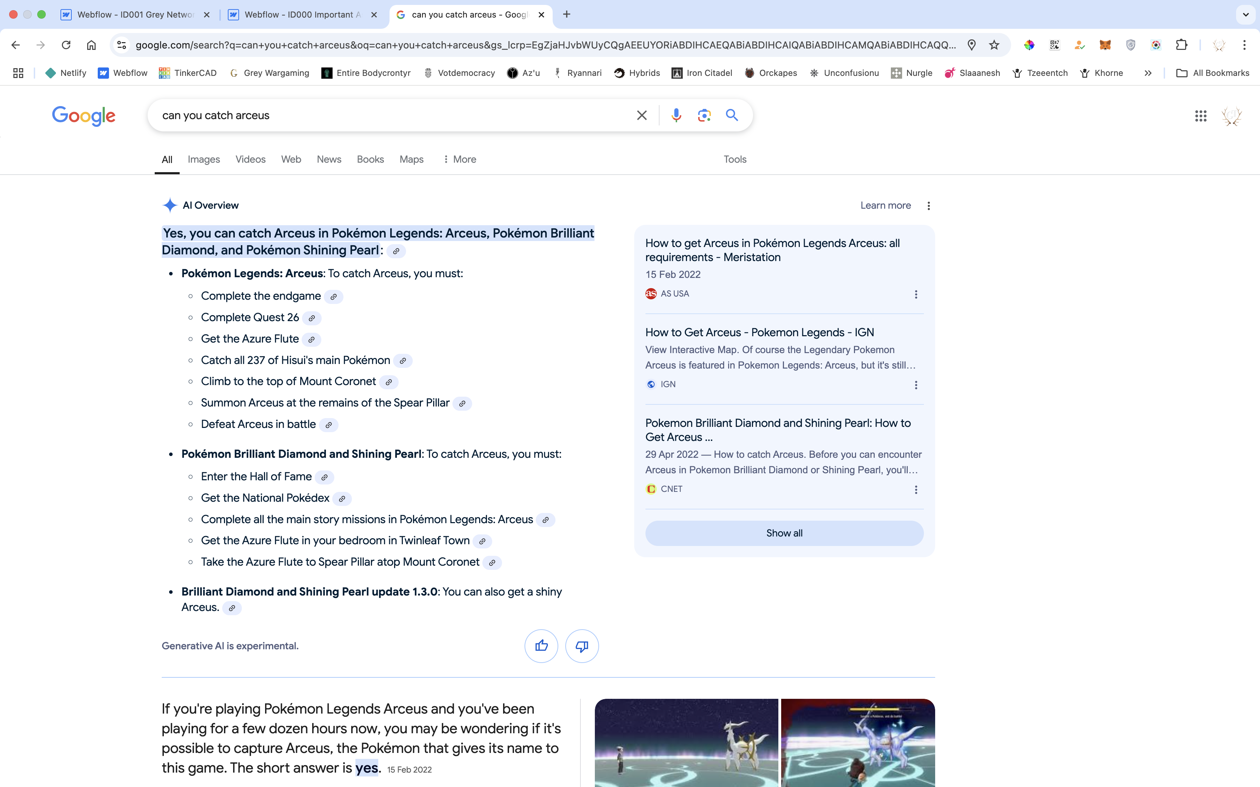Bookmark this page with the star icon
1260x787 pixels.
pyautogui.click(x=994, y=45)
